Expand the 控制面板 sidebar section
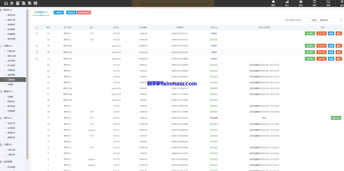This screenshot has height=171, width=344. coord(8,162)
